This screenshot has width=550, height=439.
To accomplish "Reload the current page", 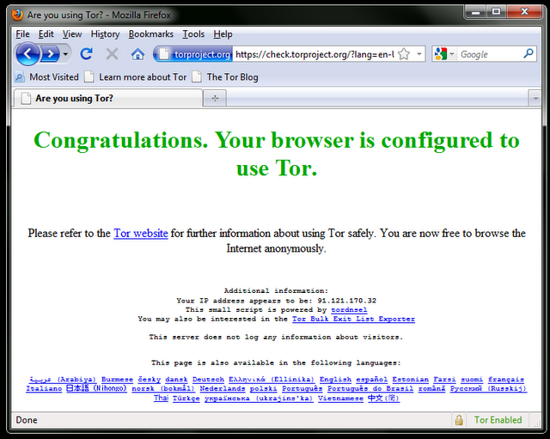I will tap(86, 54).
